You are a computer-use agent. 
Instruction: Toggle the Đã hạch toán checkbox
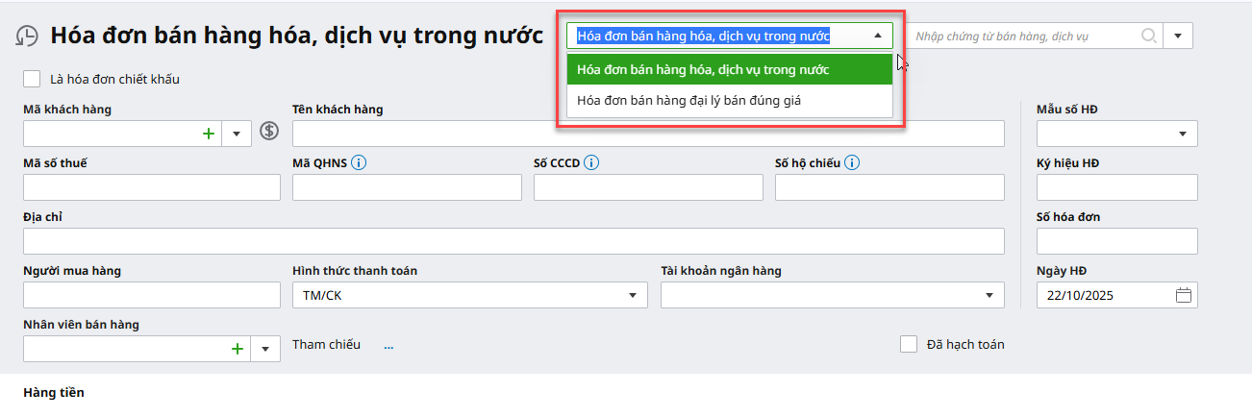[909, 344]
